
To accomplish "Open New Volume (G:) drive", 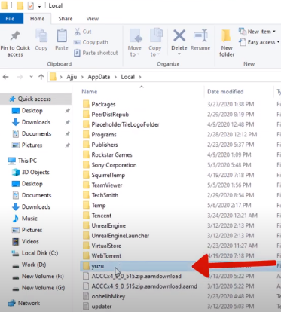I will [x=43, y=288].
